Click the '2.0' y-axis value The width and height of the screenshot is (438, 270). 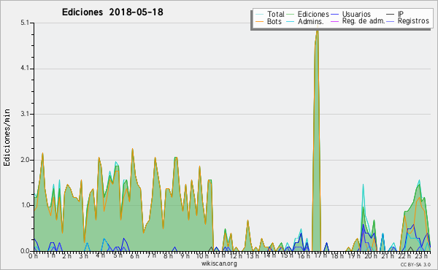click(25, 160)
